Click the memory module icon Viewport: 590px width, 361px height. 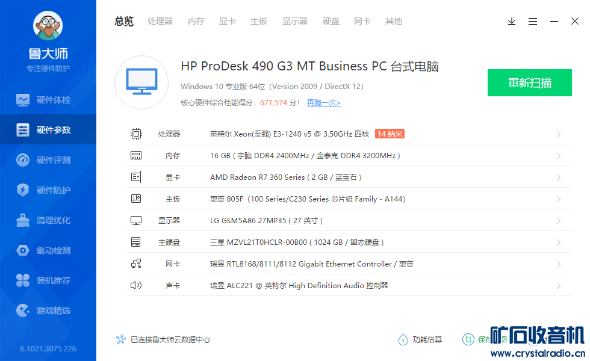point(136,155)
